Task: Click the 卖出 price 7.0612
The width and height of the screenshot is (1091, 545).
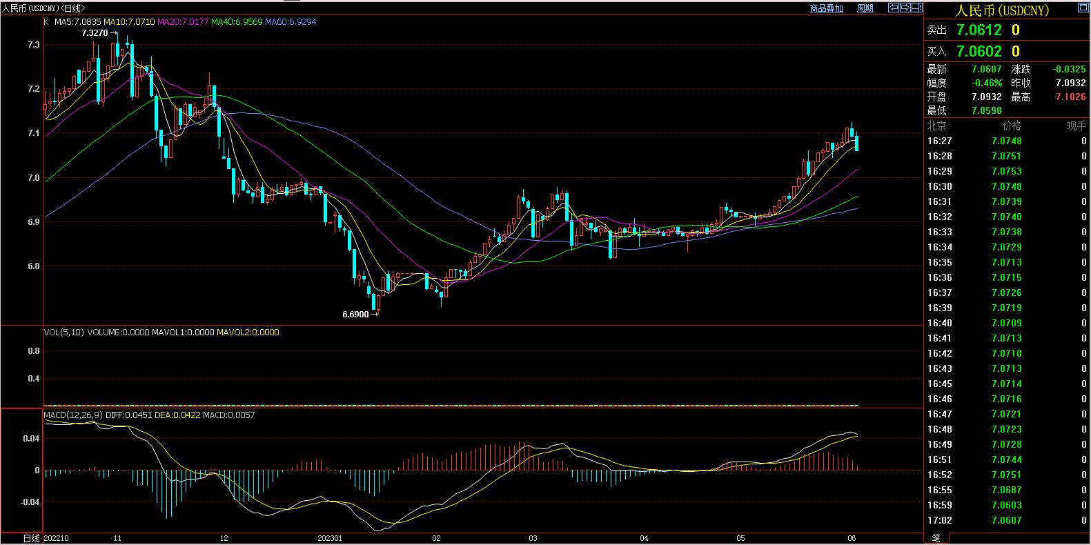Action: (979, 30)
